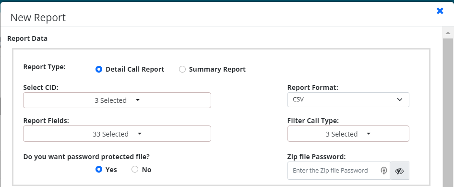Click the scrollbar up arrow
Screen dimensions: 454x187
point(448,33)
